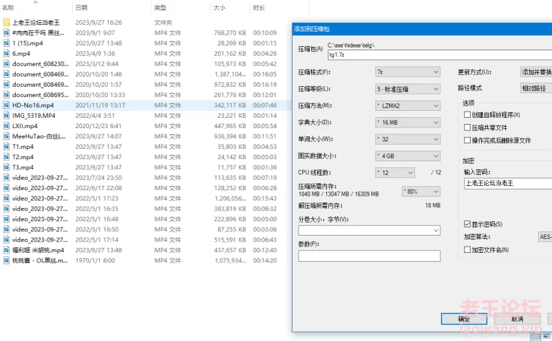Open the CPU 线程数 12 dropdown
This screenshot has height=341, width=552.
click(395, 173)
